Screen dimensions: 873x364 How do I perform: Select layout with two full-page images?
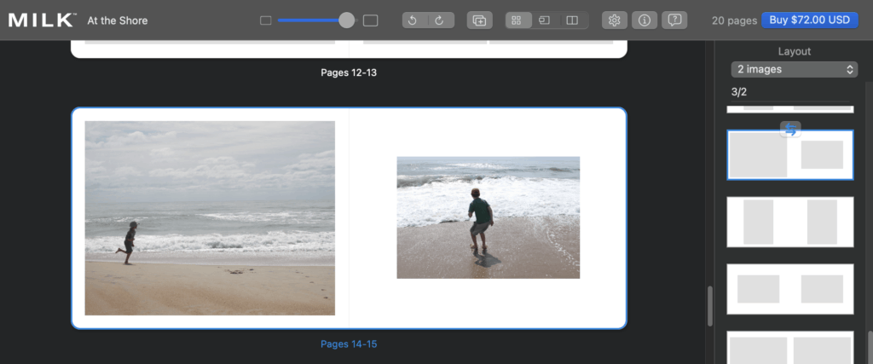click(790, 348)
